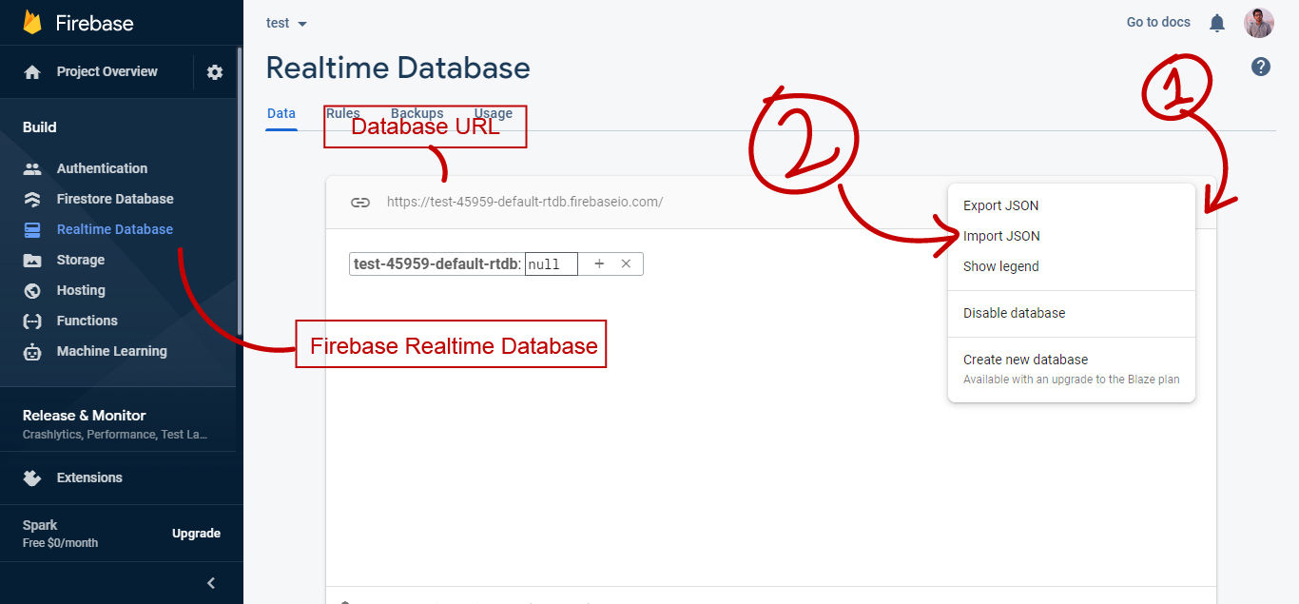Copy the database URL via the link icon
1299x604 pixels.
[x=360, y=202]
